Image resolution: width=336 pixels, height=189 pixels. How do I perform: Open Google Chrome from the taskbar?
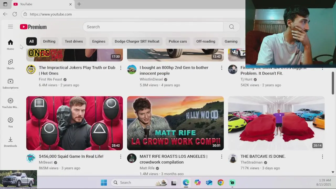tap(220, 182)
